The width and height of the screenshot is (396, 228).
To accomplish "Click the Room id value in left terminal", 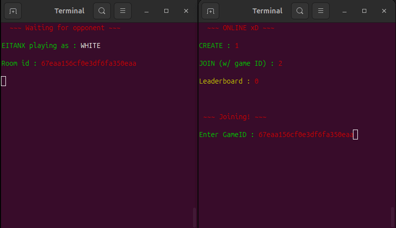I will pyautogui.click(x=89, y=63).
